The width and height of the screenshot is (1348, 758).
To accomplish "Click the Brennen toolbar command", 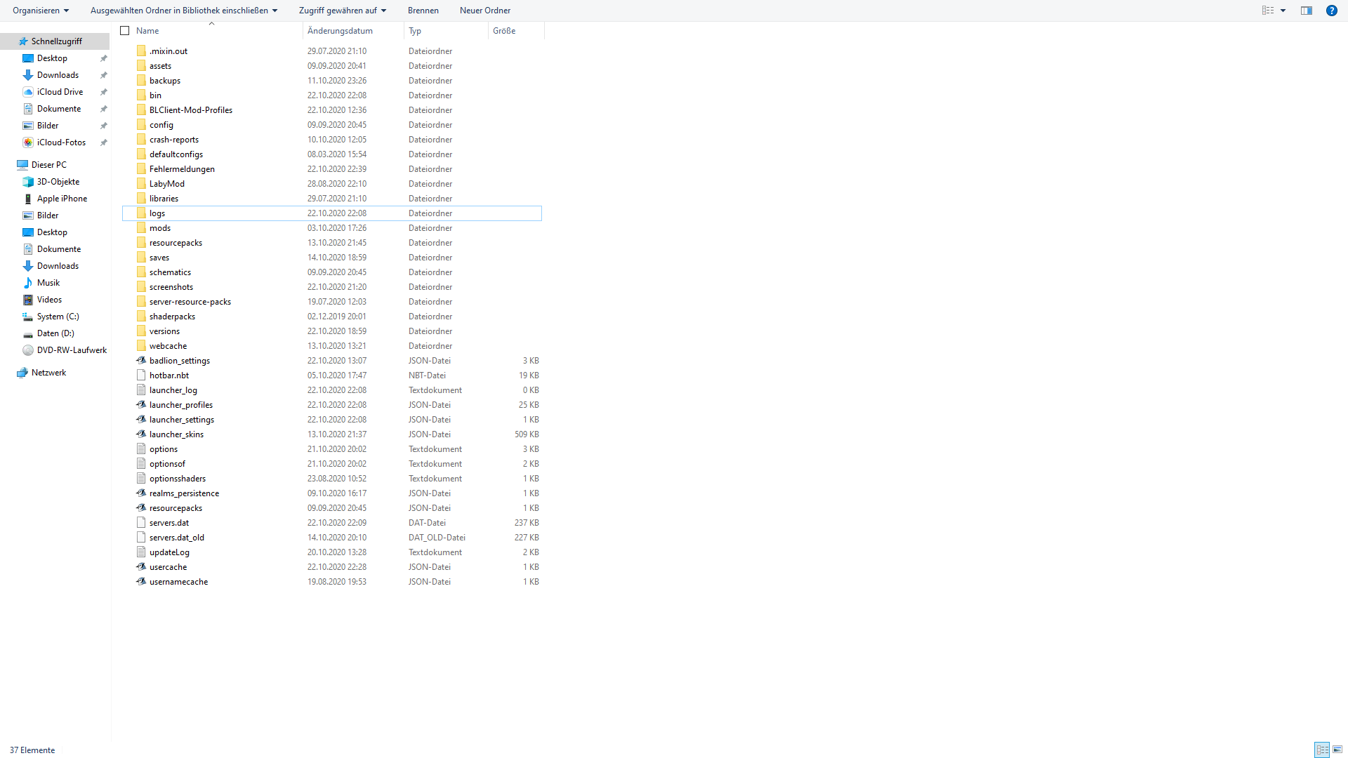I will (x=423, y=11).
